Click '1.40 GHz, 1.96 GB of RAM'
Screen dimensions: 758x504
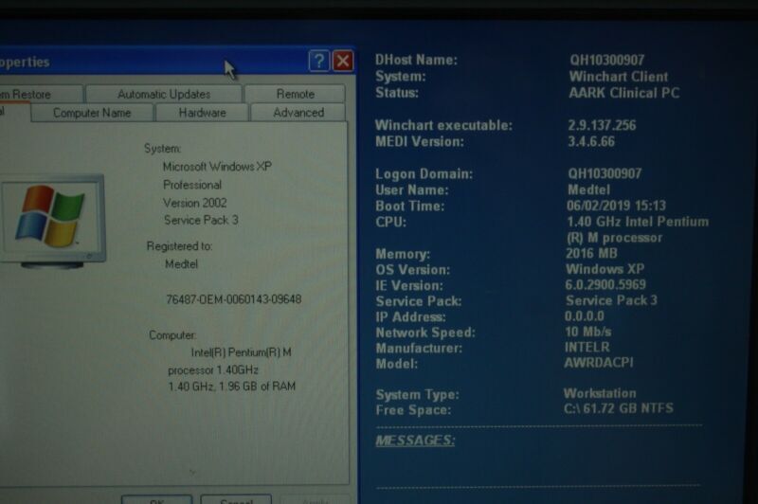(231, 387)
